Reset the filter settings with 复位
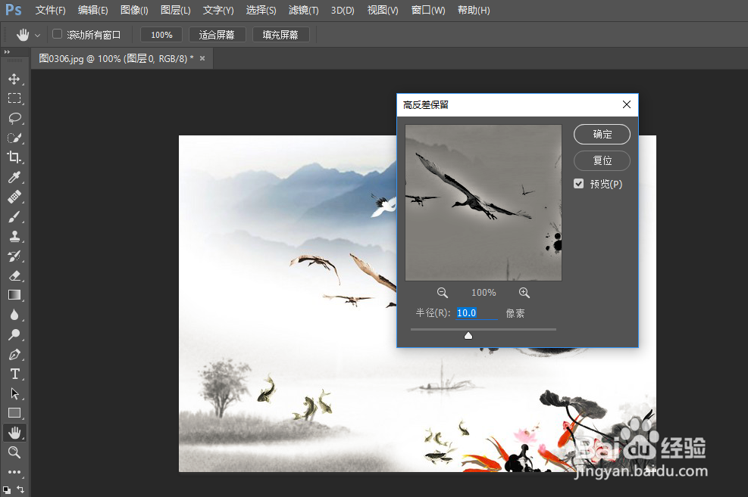 (601, 160)
